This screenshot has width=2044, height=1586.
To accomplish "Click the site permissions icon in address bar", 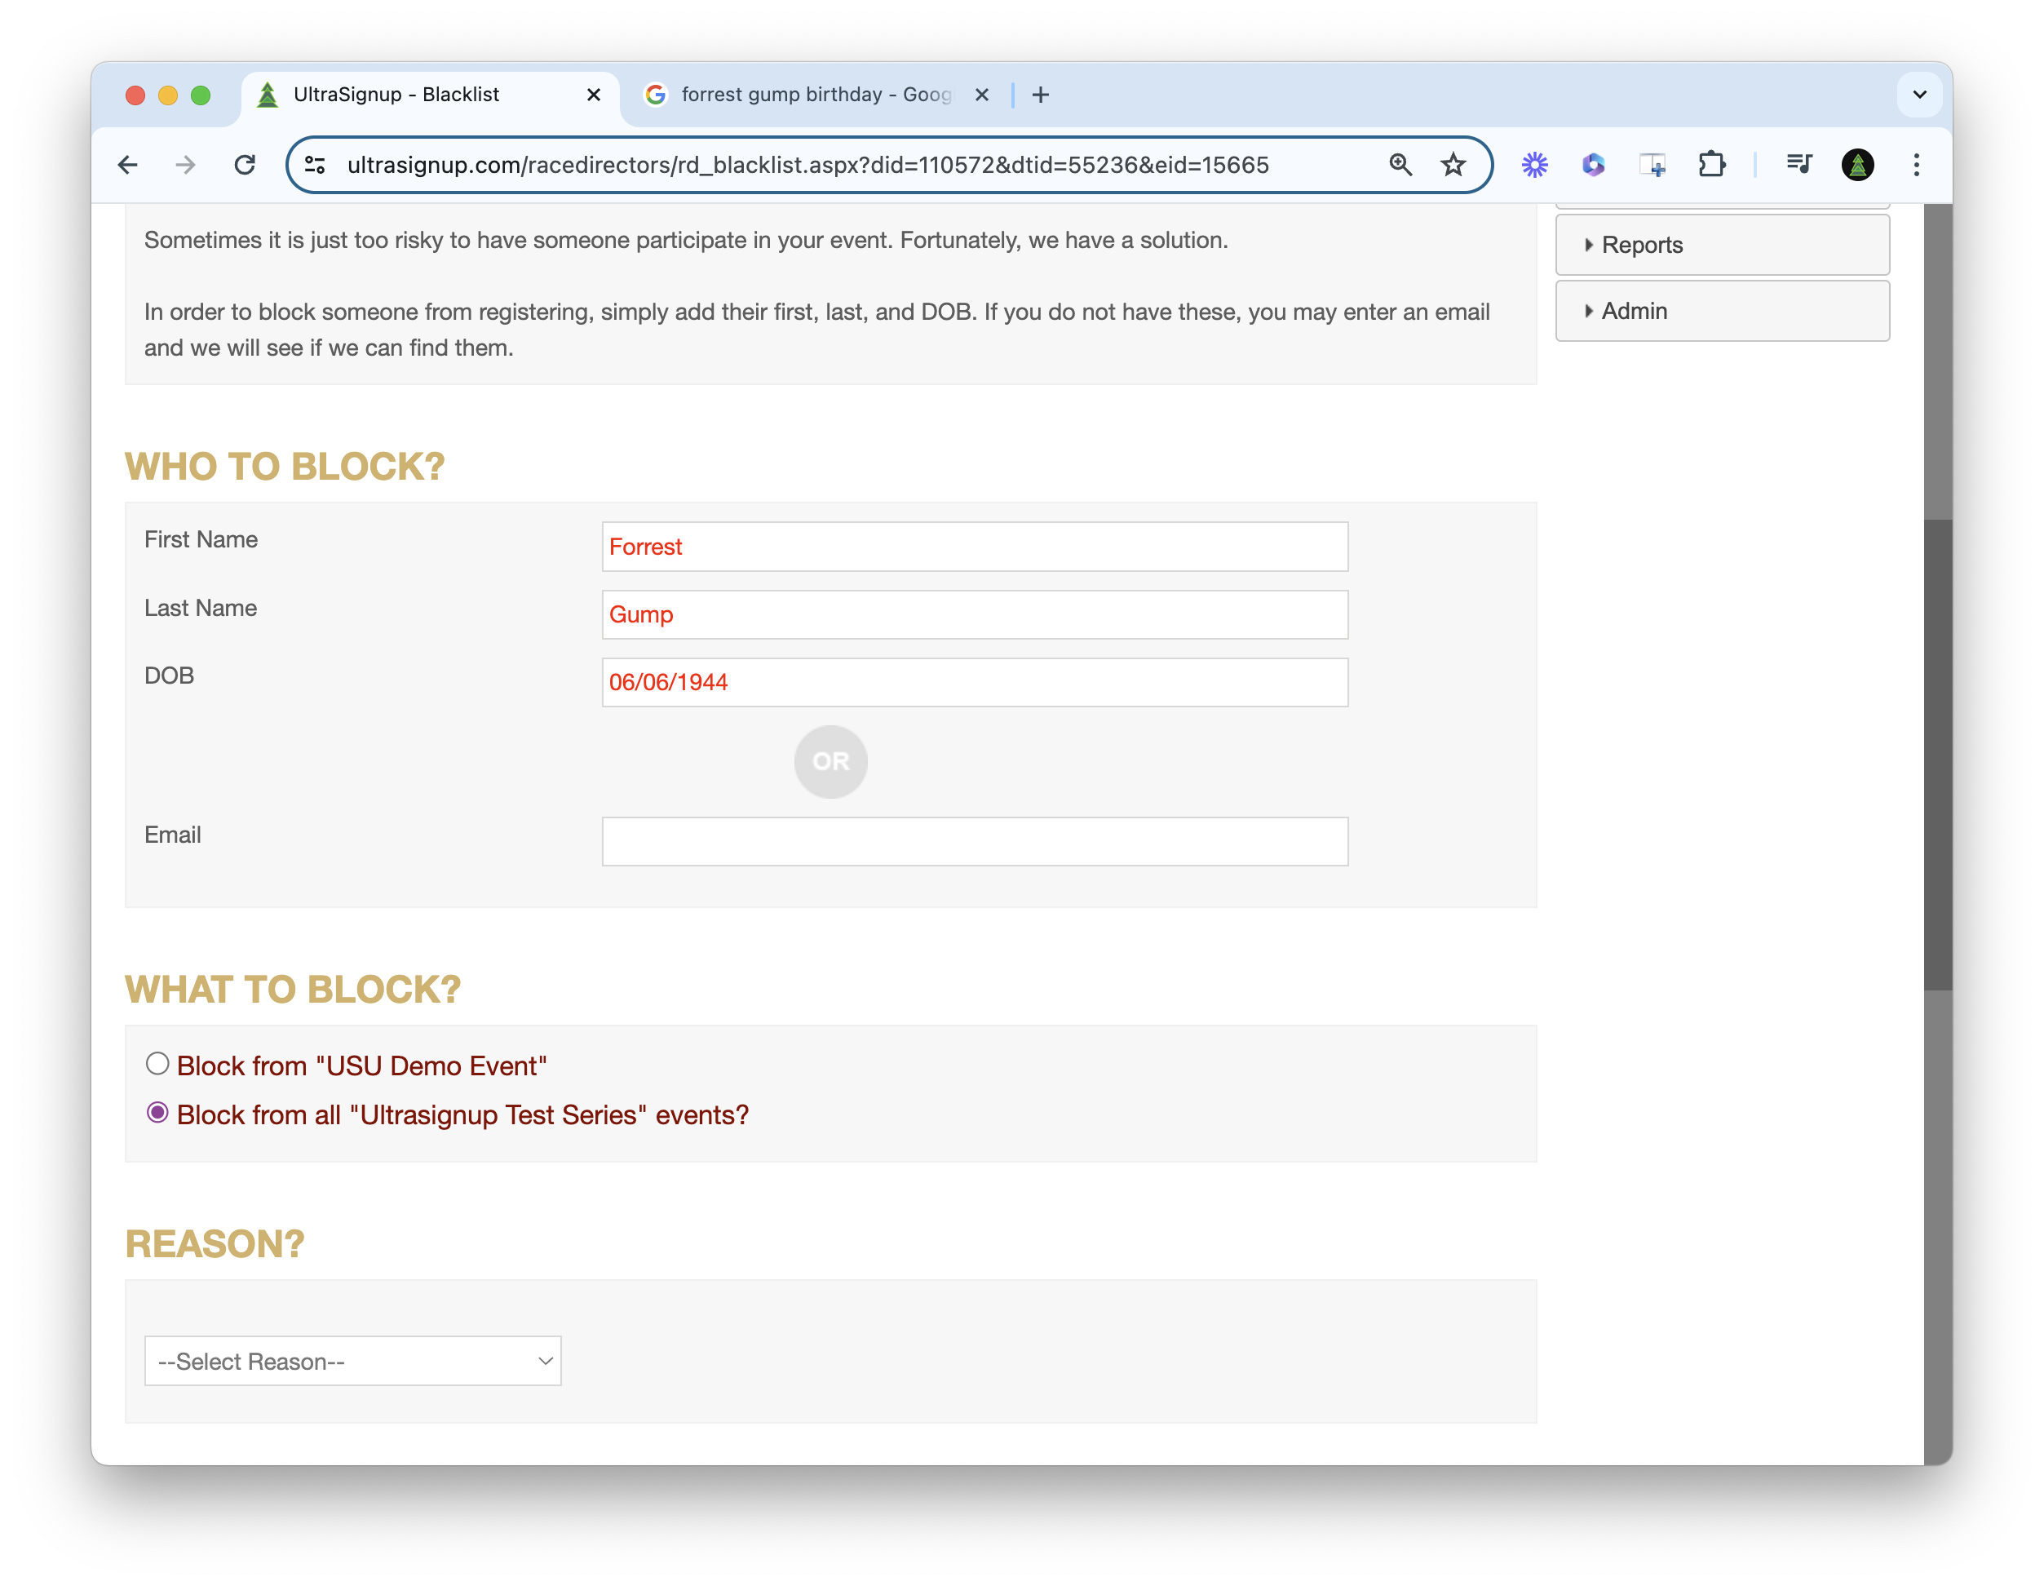I will pyautogui.click(x=315, y=164).
